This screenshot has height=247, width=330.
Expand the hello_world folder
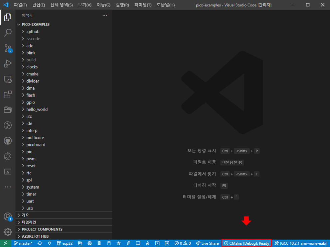(64, 109)
